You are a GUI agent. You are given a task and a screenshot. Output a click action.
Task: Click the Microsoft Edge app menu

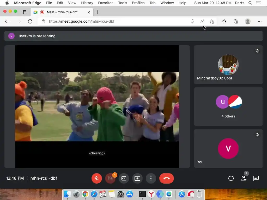(x=28, y=3)
